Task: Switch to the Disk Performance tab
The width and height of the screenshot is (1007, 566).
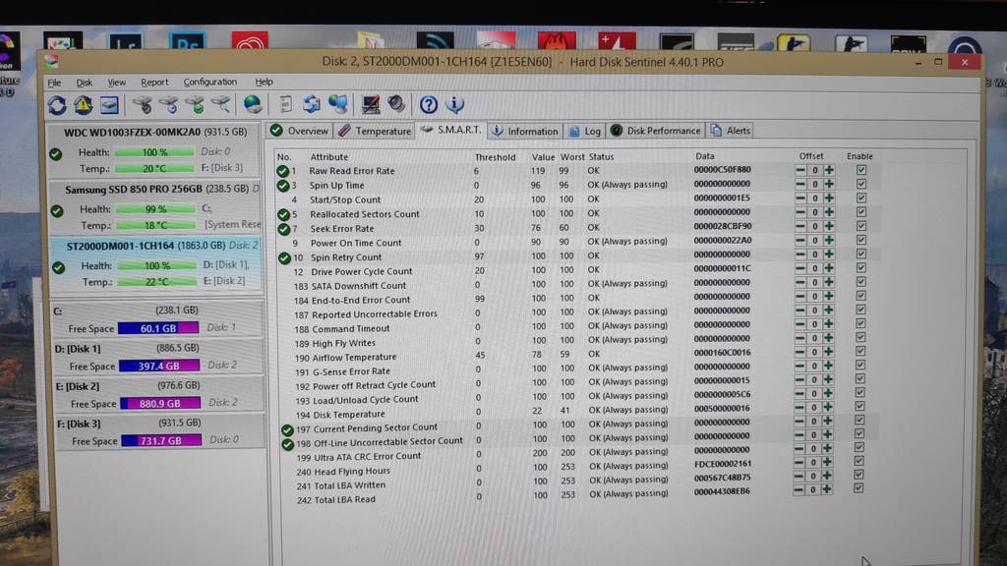Action: click(655, 131)
